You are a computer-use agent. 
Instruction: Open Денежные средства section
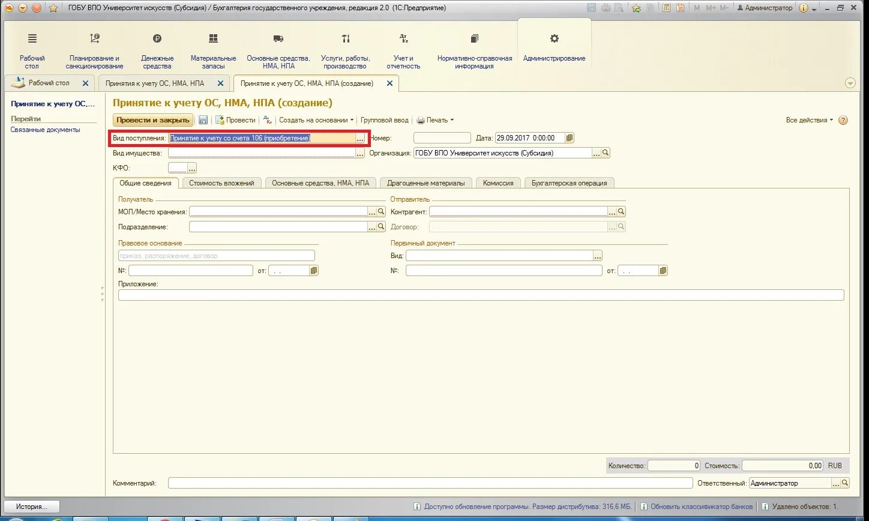point(157,50)
